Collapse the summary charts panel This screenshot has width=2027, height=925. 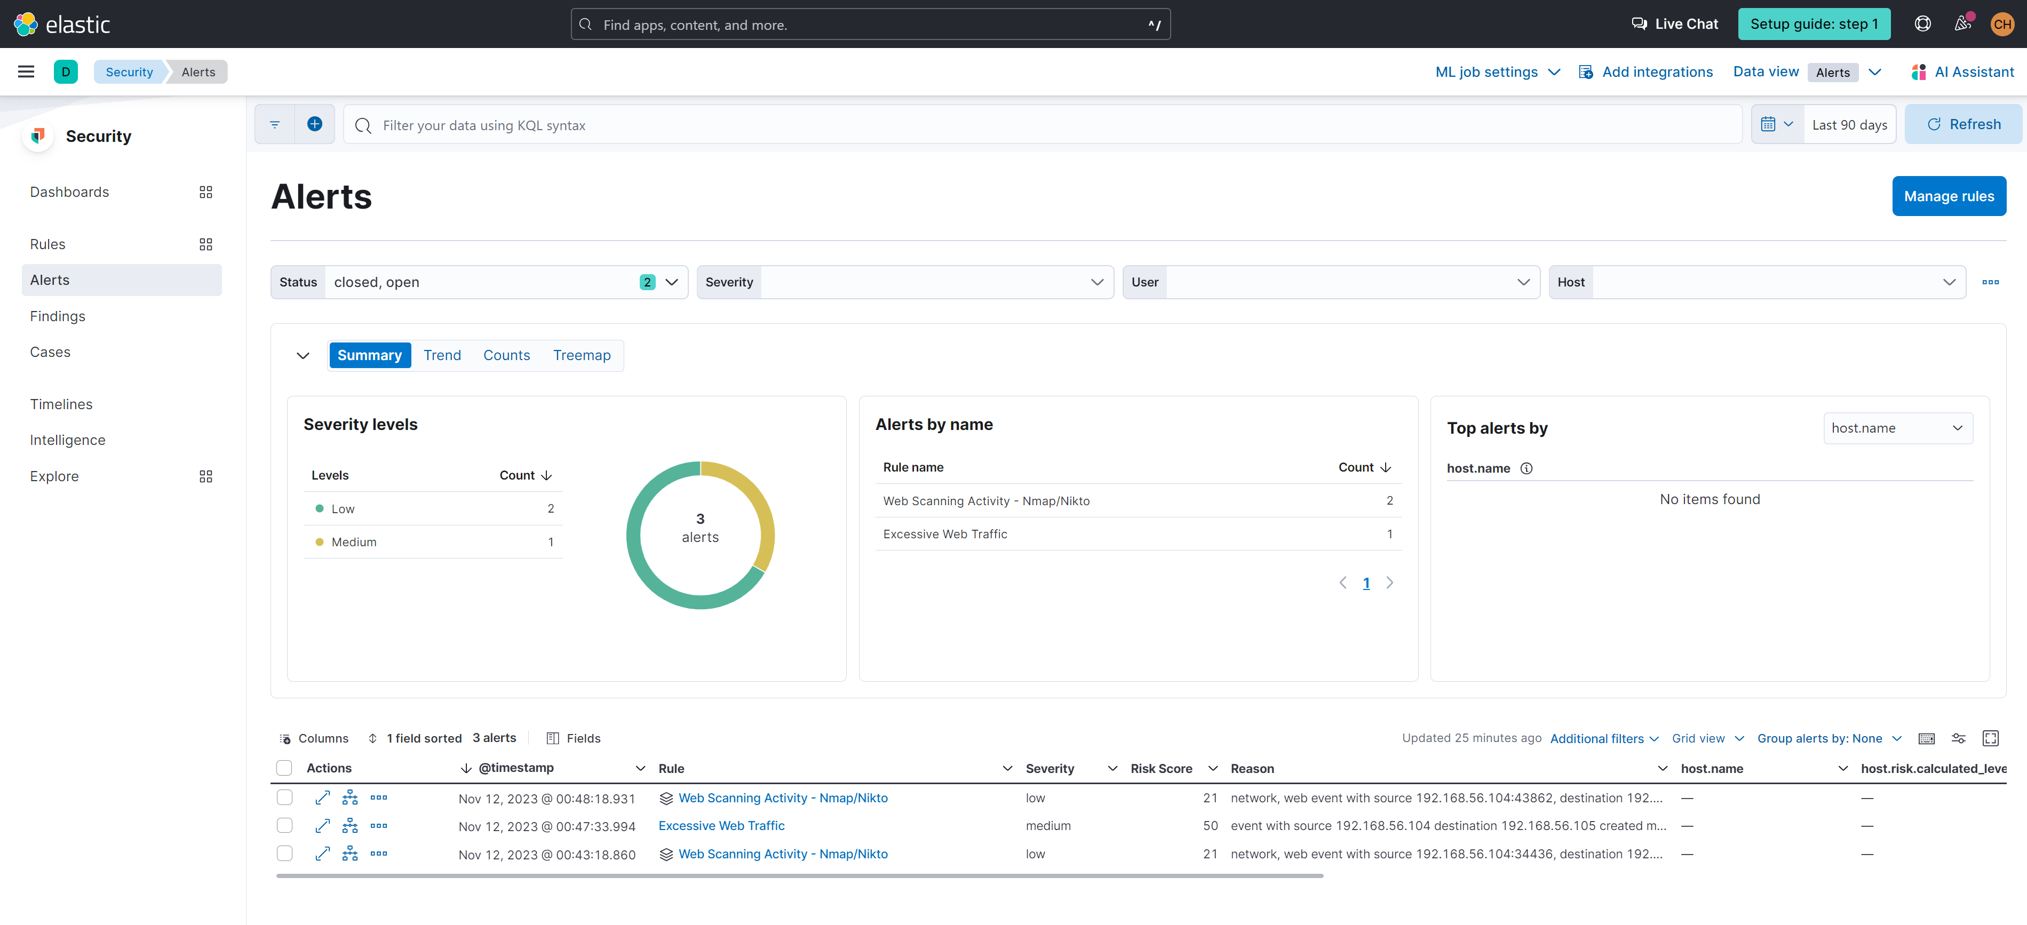303,355
